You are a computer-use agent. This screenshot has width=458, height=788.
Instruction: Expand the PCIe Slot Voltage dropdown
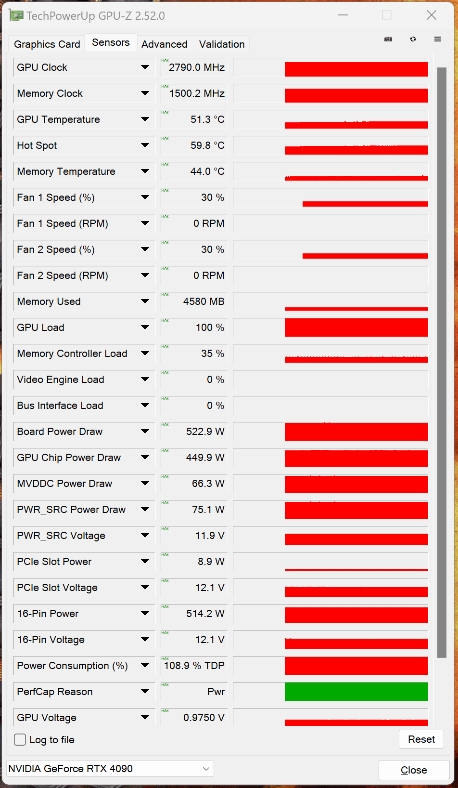tap(145, 588)
